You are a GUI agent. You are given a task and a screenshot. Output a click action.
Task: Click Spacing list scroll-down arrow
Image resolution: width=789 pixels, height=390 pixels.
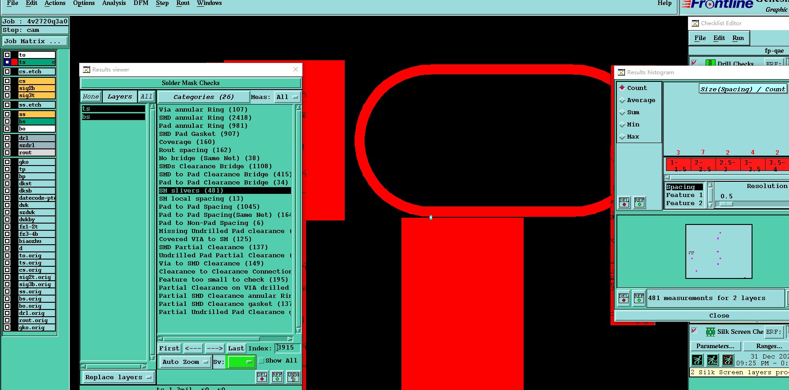click(710, 205)
